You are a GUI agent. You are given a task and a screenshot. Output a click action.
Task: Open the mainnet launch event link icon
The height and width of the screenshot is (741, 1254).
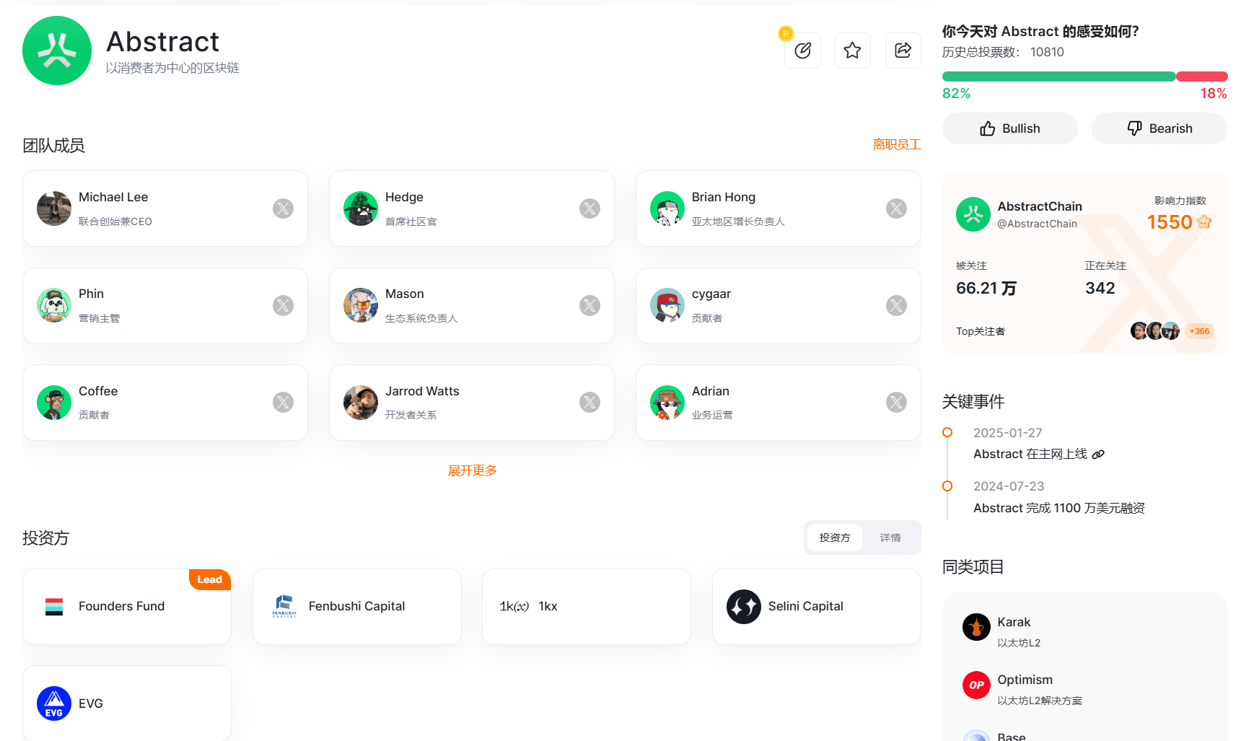point(1098,455)
